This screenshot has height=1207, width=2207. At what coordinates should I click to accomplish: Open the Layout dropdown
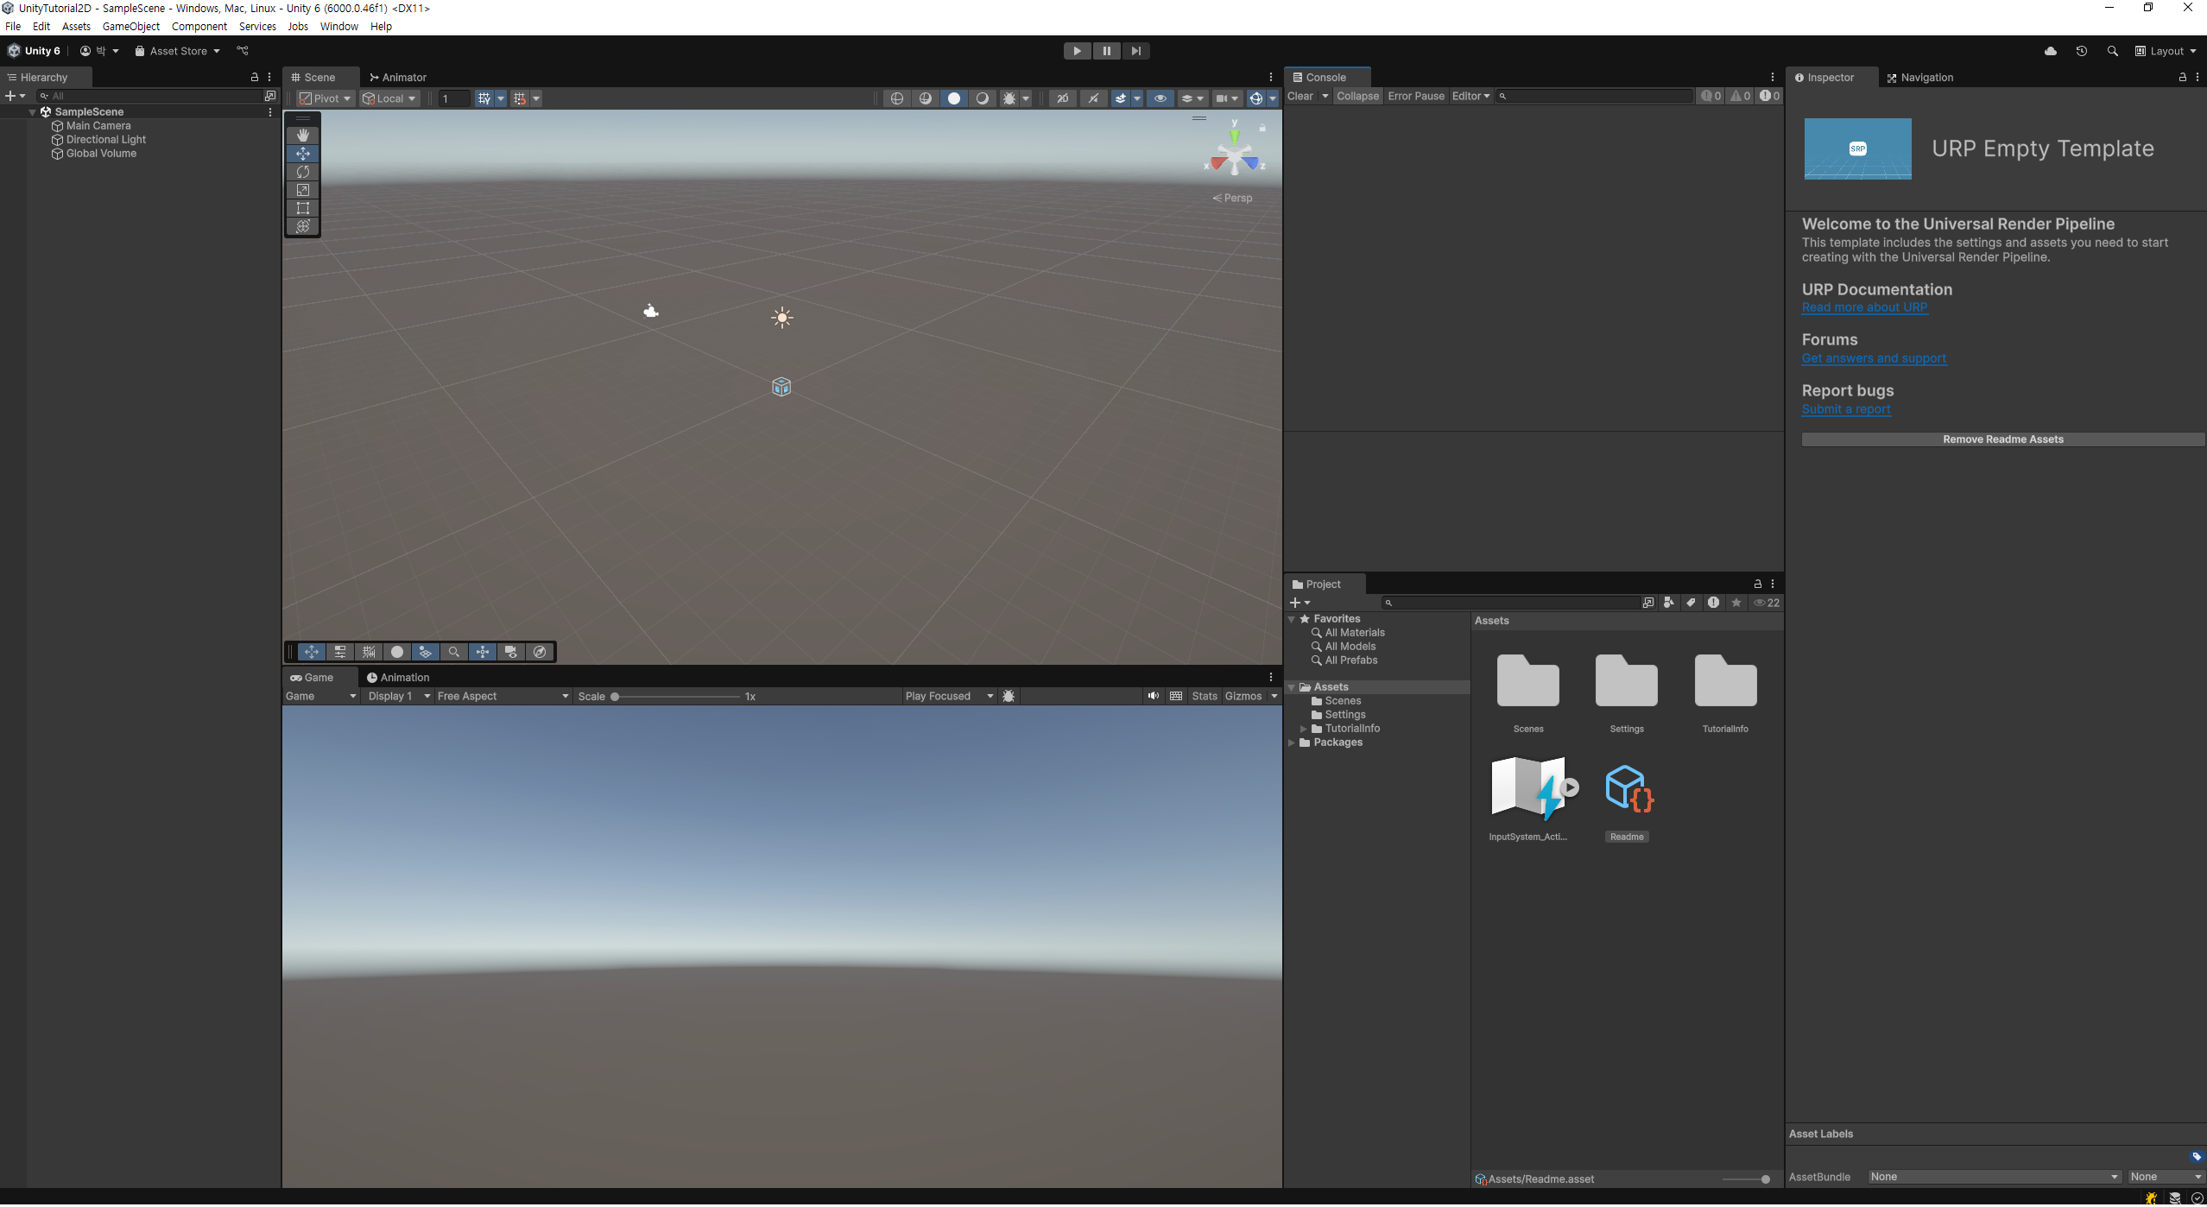(2166, 51)
